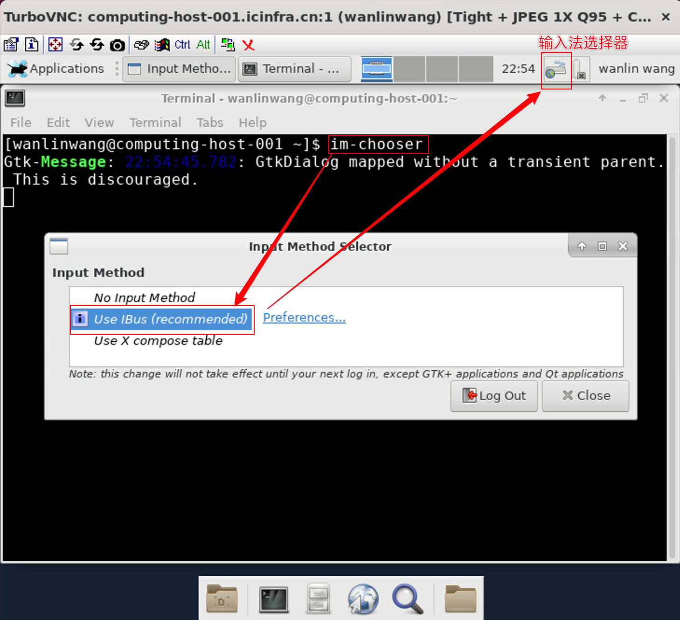Image resolution: width=680 pixels, height=620 pixels.
Task: Click the panel clock showing 22:54
Action: [x=518, y=69]
